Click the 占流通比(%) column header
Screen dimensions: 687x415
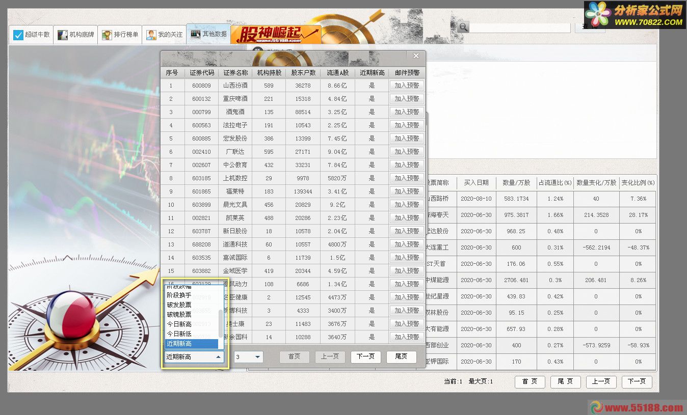[x=555, y=182]
